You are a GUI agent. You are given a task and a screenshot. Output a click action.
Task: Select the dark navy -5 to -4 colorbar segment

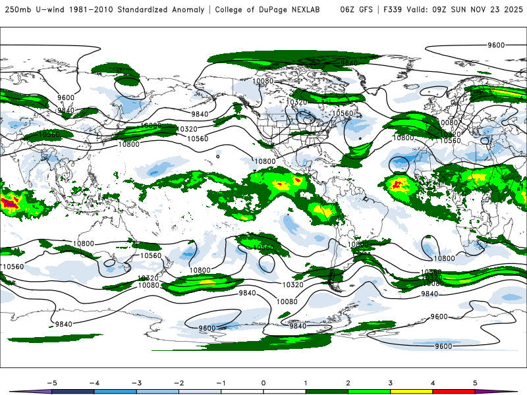(x=73, y=392)
